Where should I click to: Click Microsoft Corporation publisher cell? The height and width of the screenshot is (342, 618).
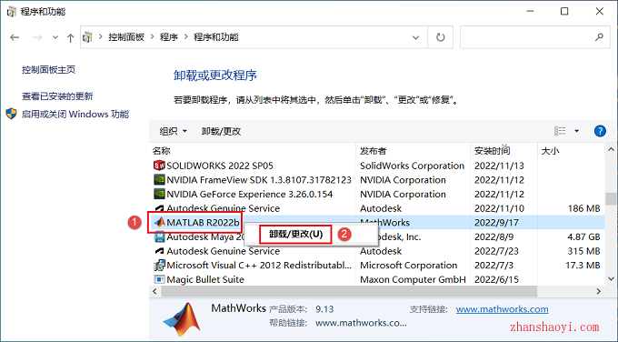point(408,265)
